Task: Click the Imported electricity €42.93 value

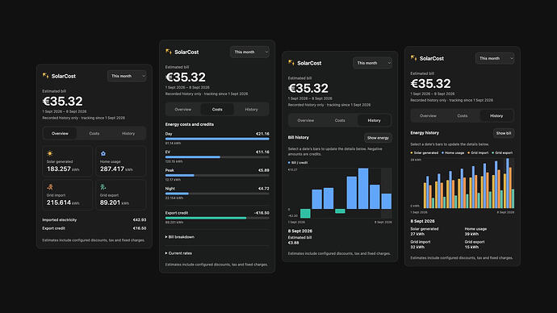Action: pos(139,219)
